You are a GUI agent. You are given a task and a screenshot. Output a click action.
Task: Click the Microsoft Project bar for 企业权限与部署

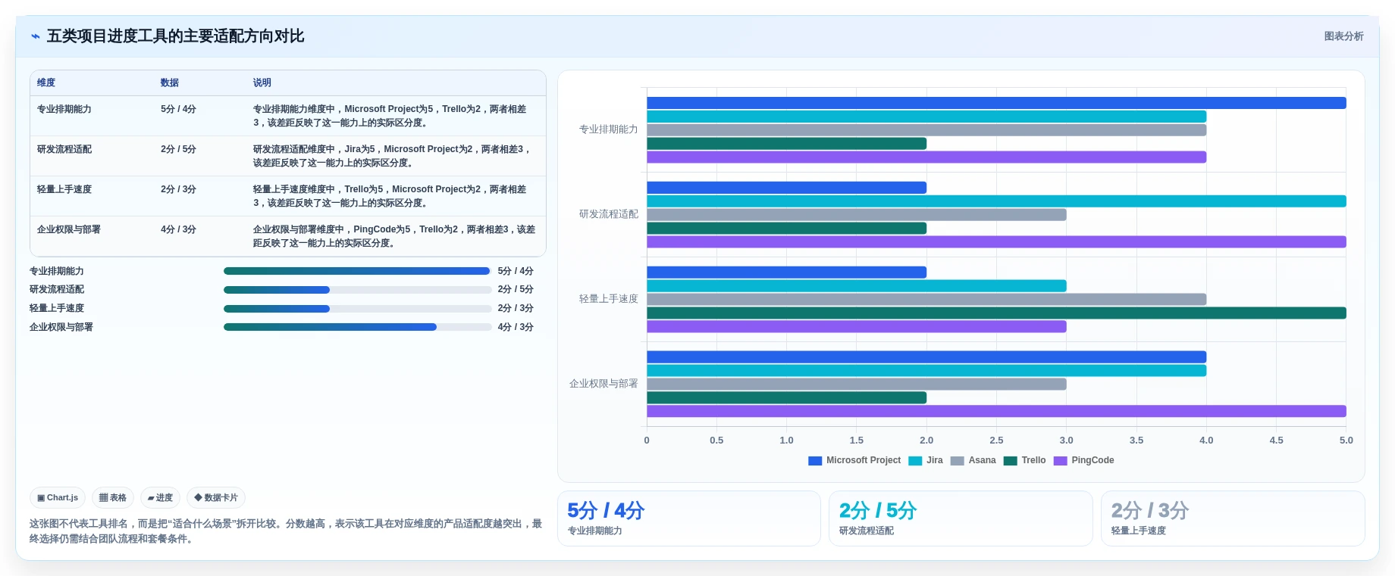926,357
